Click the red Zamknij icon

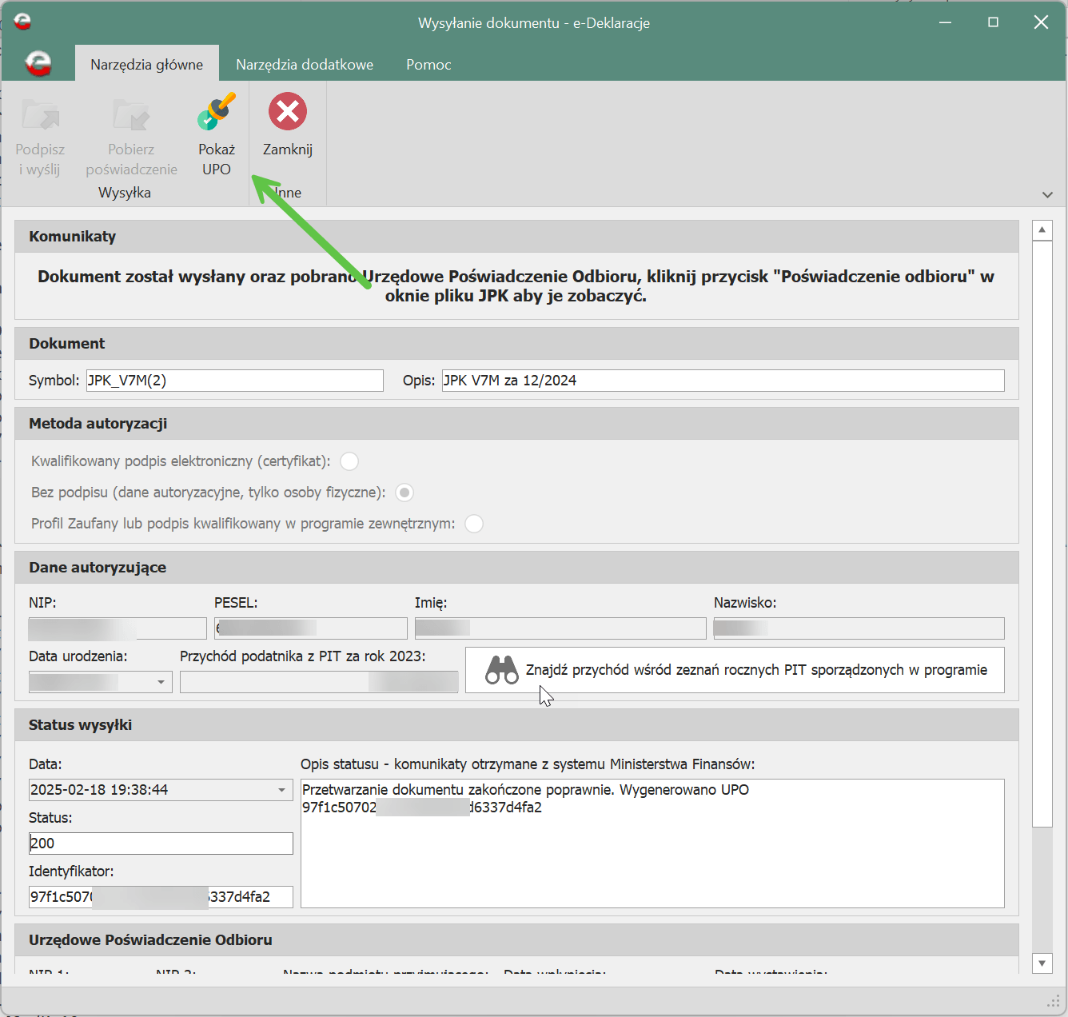(x=288, y=112)
